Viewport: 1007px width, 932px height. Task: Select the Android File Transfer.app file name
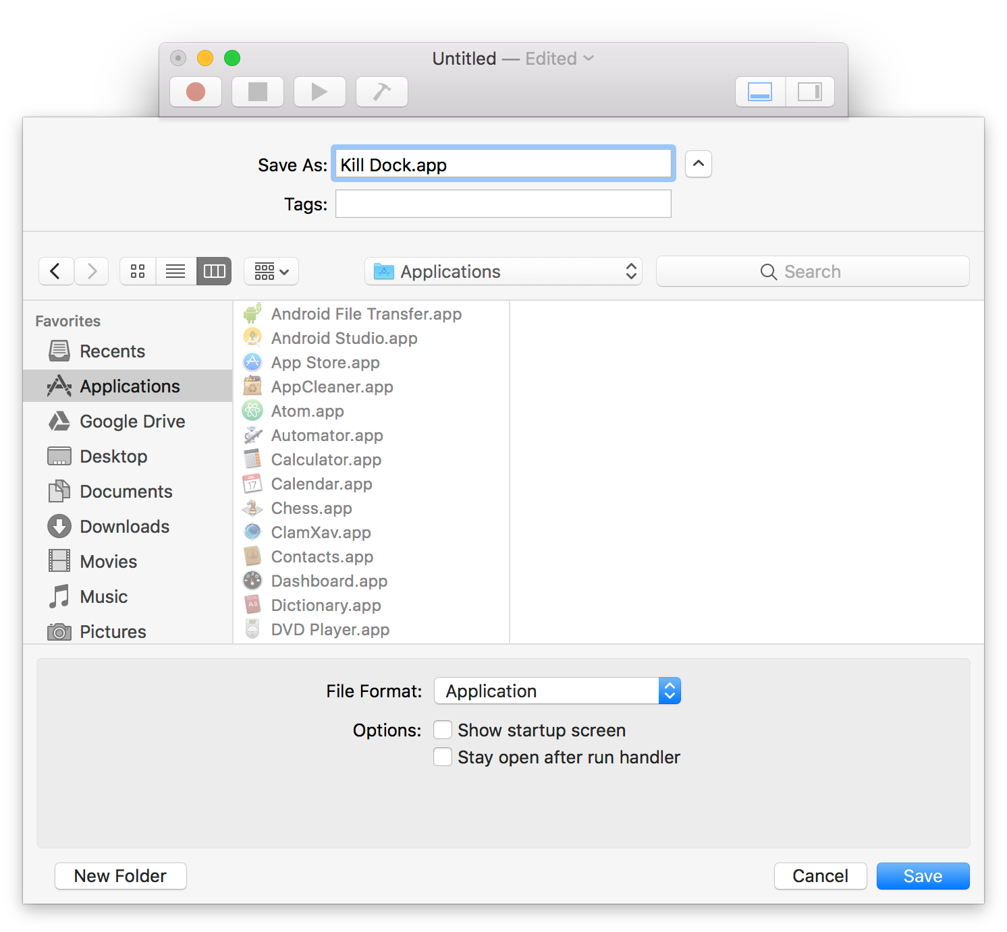click(x=366, y=314)
